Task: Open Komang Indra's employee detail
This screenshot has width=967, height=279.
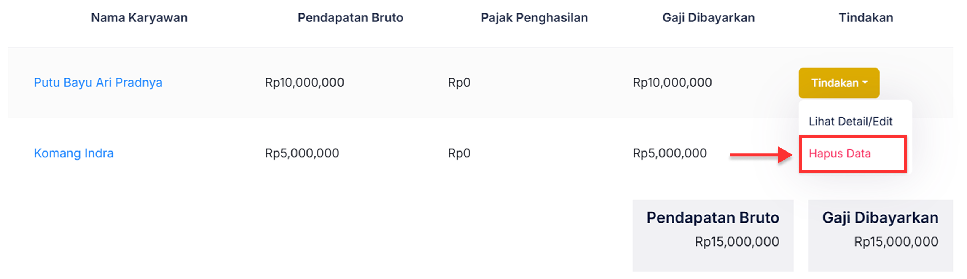Action: 73,153
